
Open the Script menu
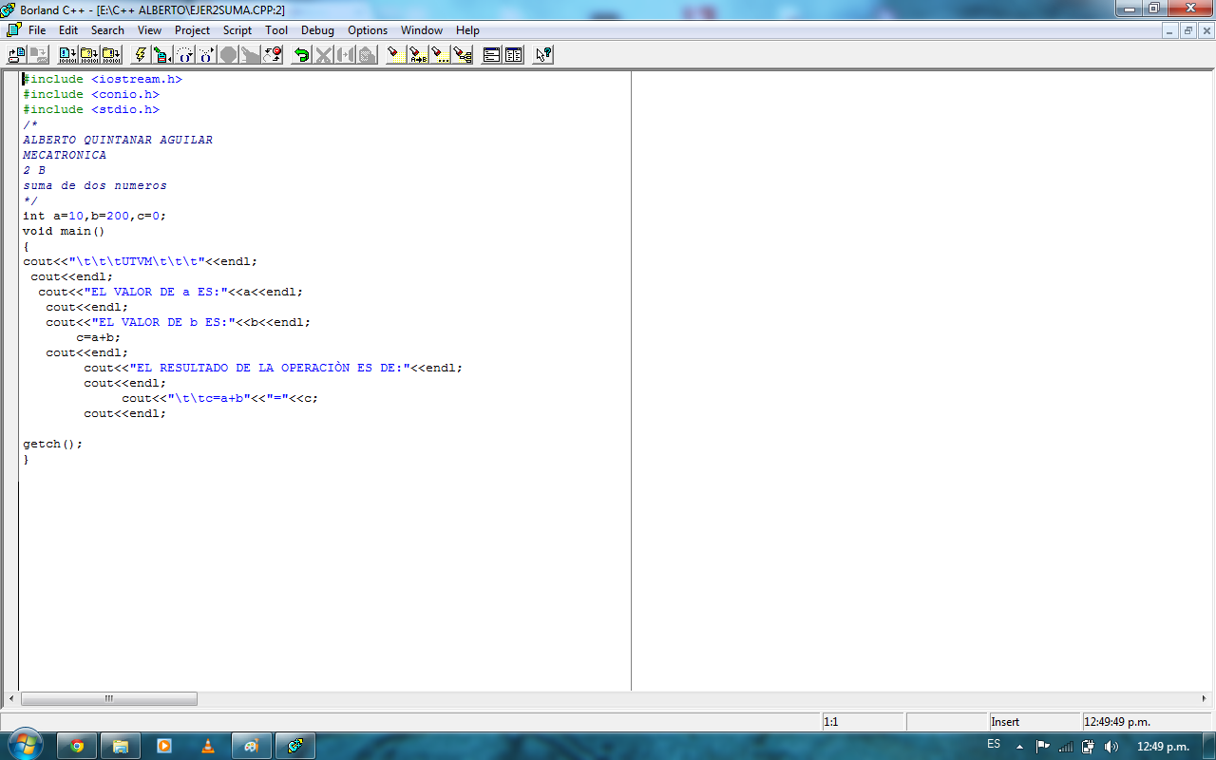tap(237, 29)
